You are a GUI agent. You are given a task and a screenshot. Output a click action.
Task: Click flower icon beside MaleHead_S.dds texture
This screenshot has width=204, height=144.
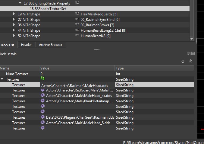coord(42,122)
